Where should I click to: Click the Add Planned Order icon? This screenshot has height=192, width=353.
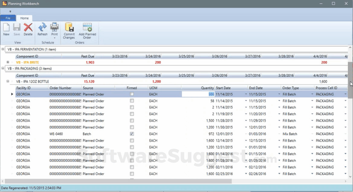87,29
